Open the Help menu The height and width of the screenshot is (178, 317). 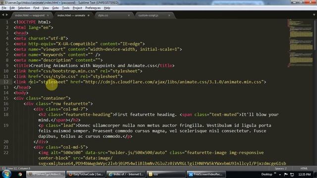pos(107,8)
